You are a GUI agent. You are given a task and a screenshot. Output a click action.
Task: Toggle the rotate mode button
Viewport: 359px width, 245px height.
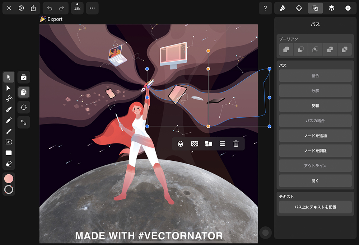(24, 107)
